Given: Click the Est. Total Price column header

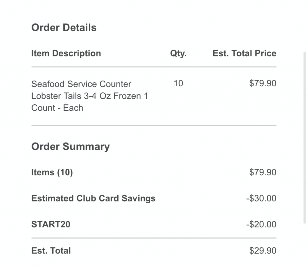Looking at the screenshot, I should tap(244, 54).
